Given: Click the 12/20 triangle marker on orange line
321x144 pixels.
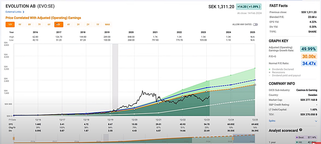Looking at the screenshot, I should (134, 109).
